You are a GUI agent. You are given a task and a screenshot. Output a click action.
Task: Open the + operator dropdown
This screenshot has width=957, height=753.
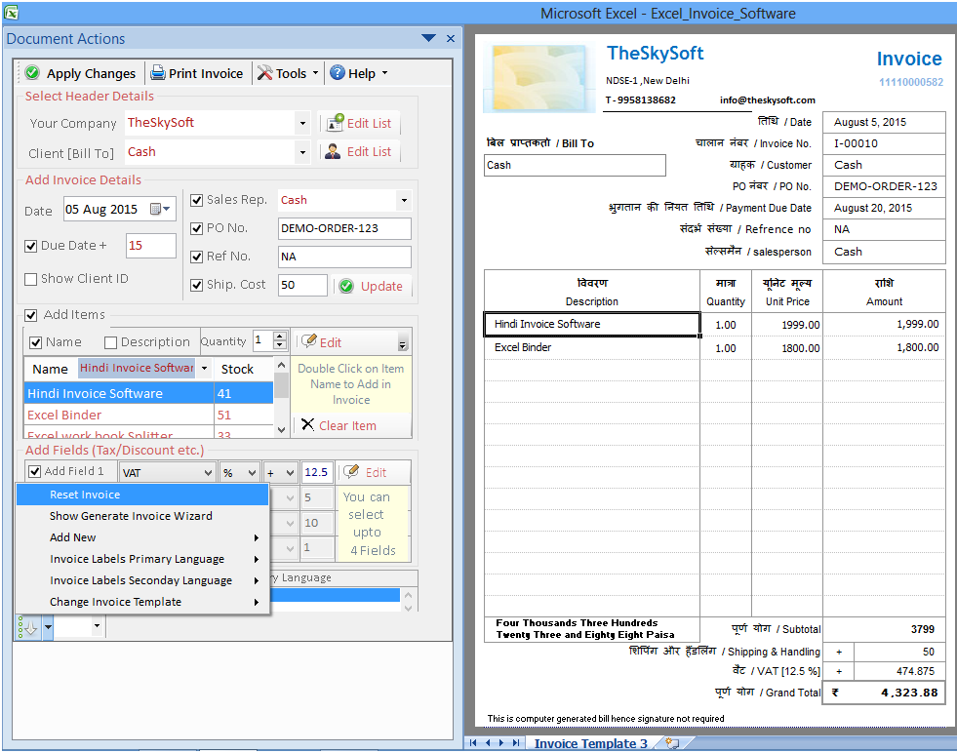291,473
